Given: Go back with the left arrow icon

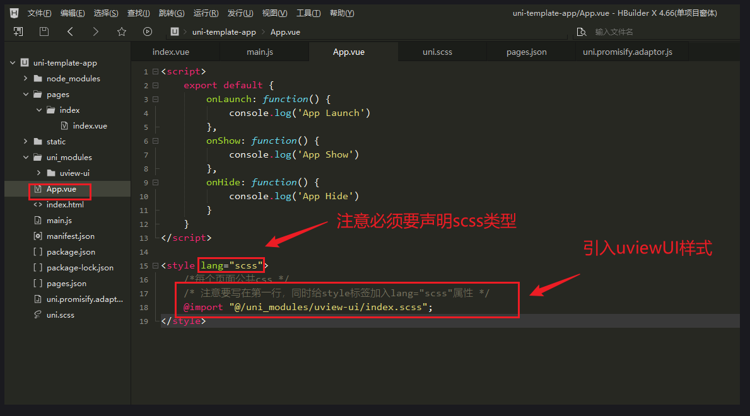Looking at the screenshot, I should point(70,32).
